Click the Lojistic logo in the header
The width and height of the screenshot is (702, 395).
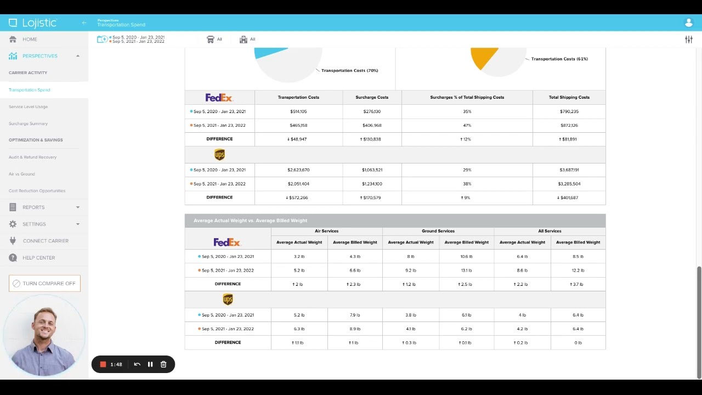(33, 22)
